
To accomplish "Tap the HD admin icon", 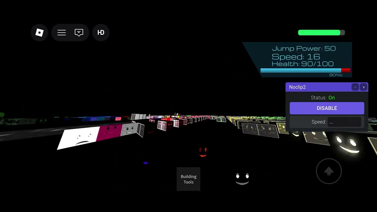I will point(101,32).
